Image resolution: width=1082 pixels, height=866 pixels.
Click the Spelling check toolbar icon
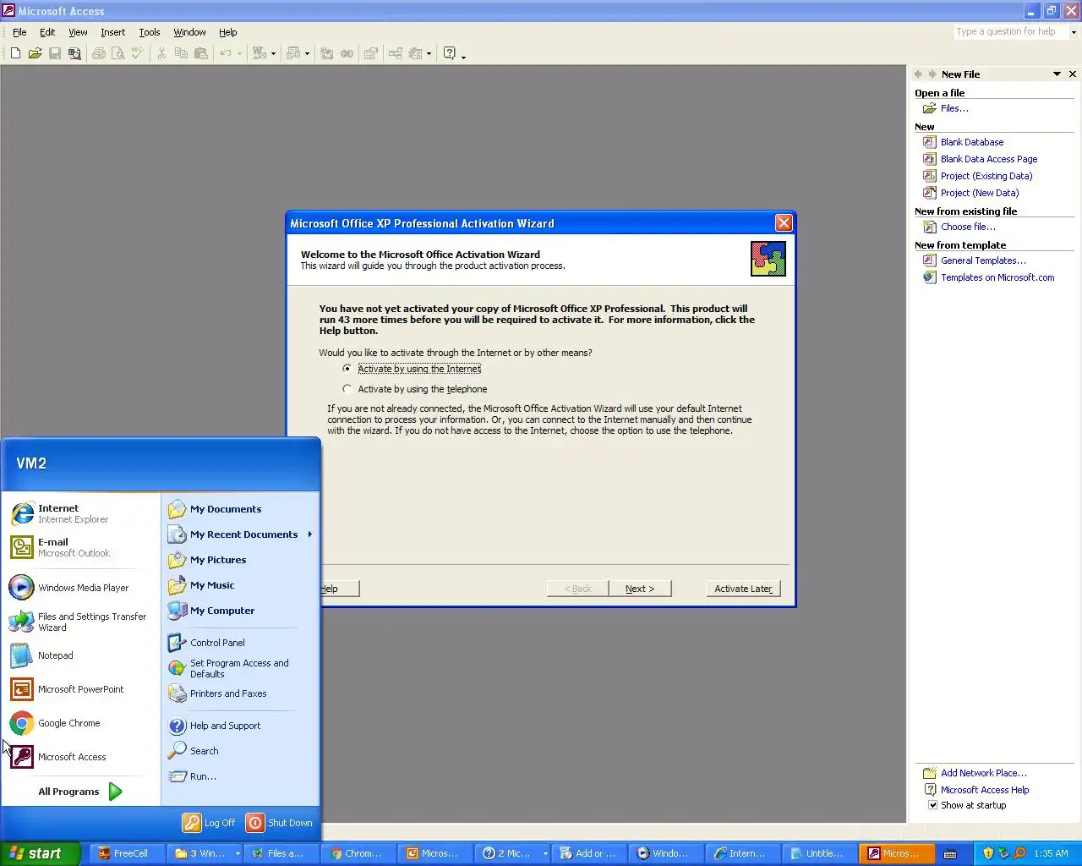point(138,53)
